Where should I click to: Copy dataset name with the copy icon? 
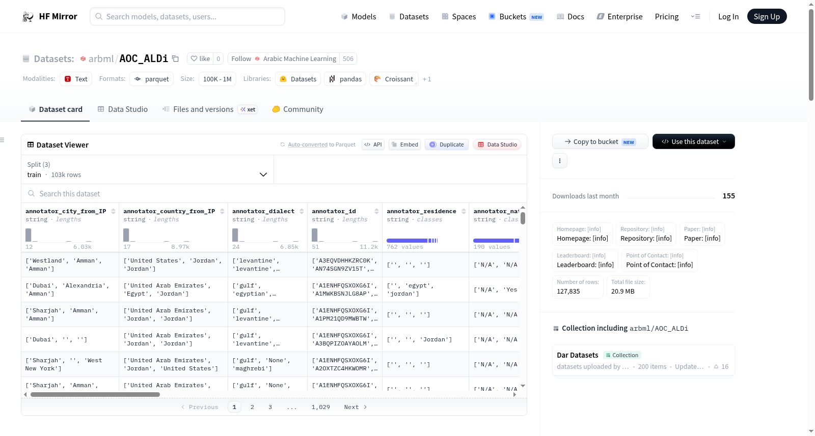(x=175, y=59)
